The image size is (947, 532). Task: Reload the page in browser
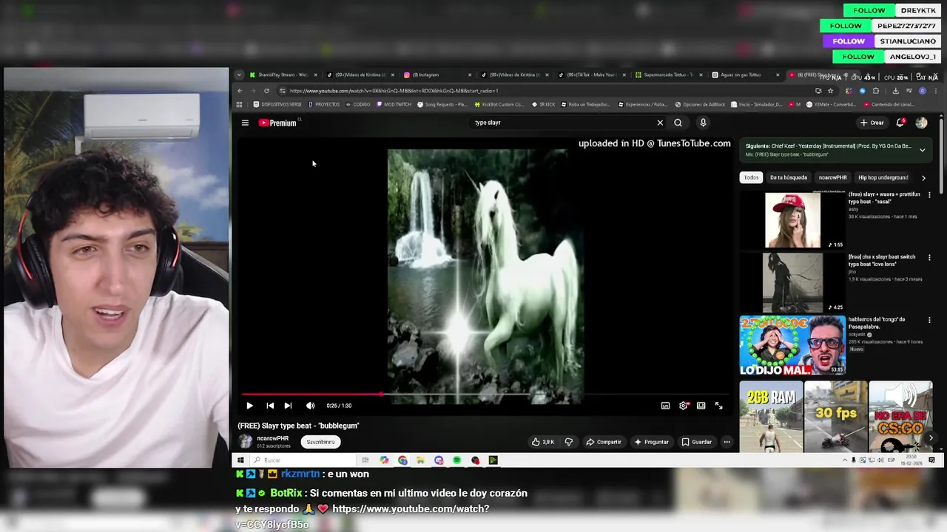pyautogui.click(x=266, y=91)
